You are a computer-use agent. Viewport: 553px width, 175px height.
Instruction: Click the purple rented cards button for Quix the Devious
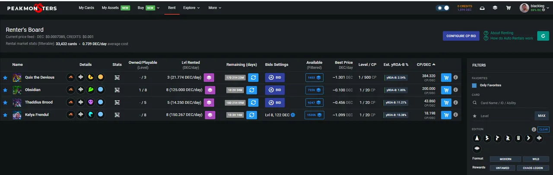coord(209,77)
